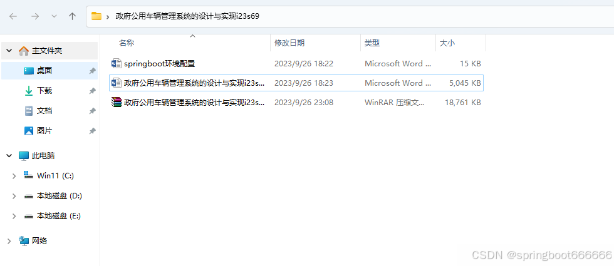Open 桌面 in the sidebar
614x266 pixels.
pos(44,71)
